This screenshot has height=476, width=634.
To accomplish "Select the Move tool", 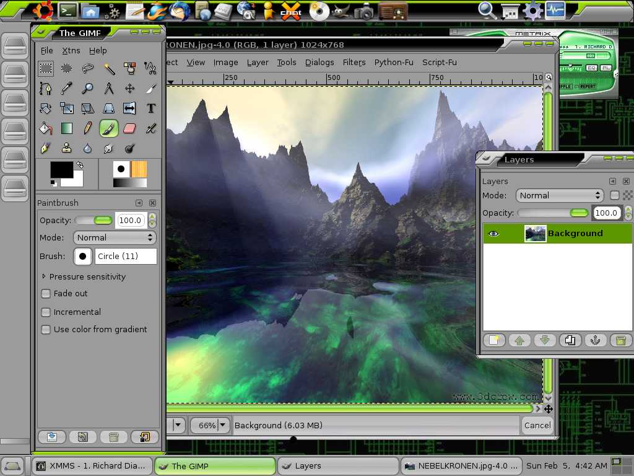I will pos(130,88).
